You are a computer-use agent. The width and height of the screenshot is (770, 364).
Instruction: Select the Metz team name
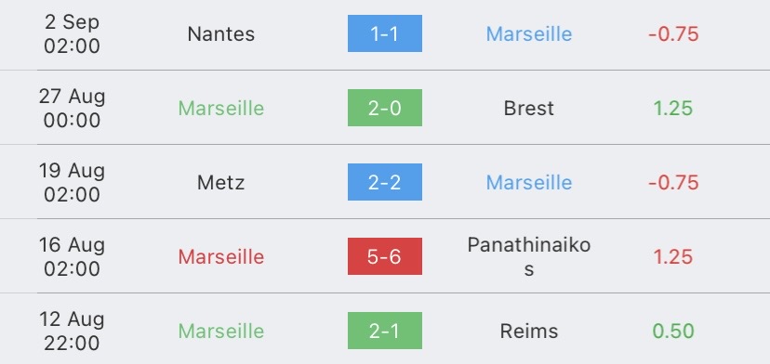(x=221, y=183)
